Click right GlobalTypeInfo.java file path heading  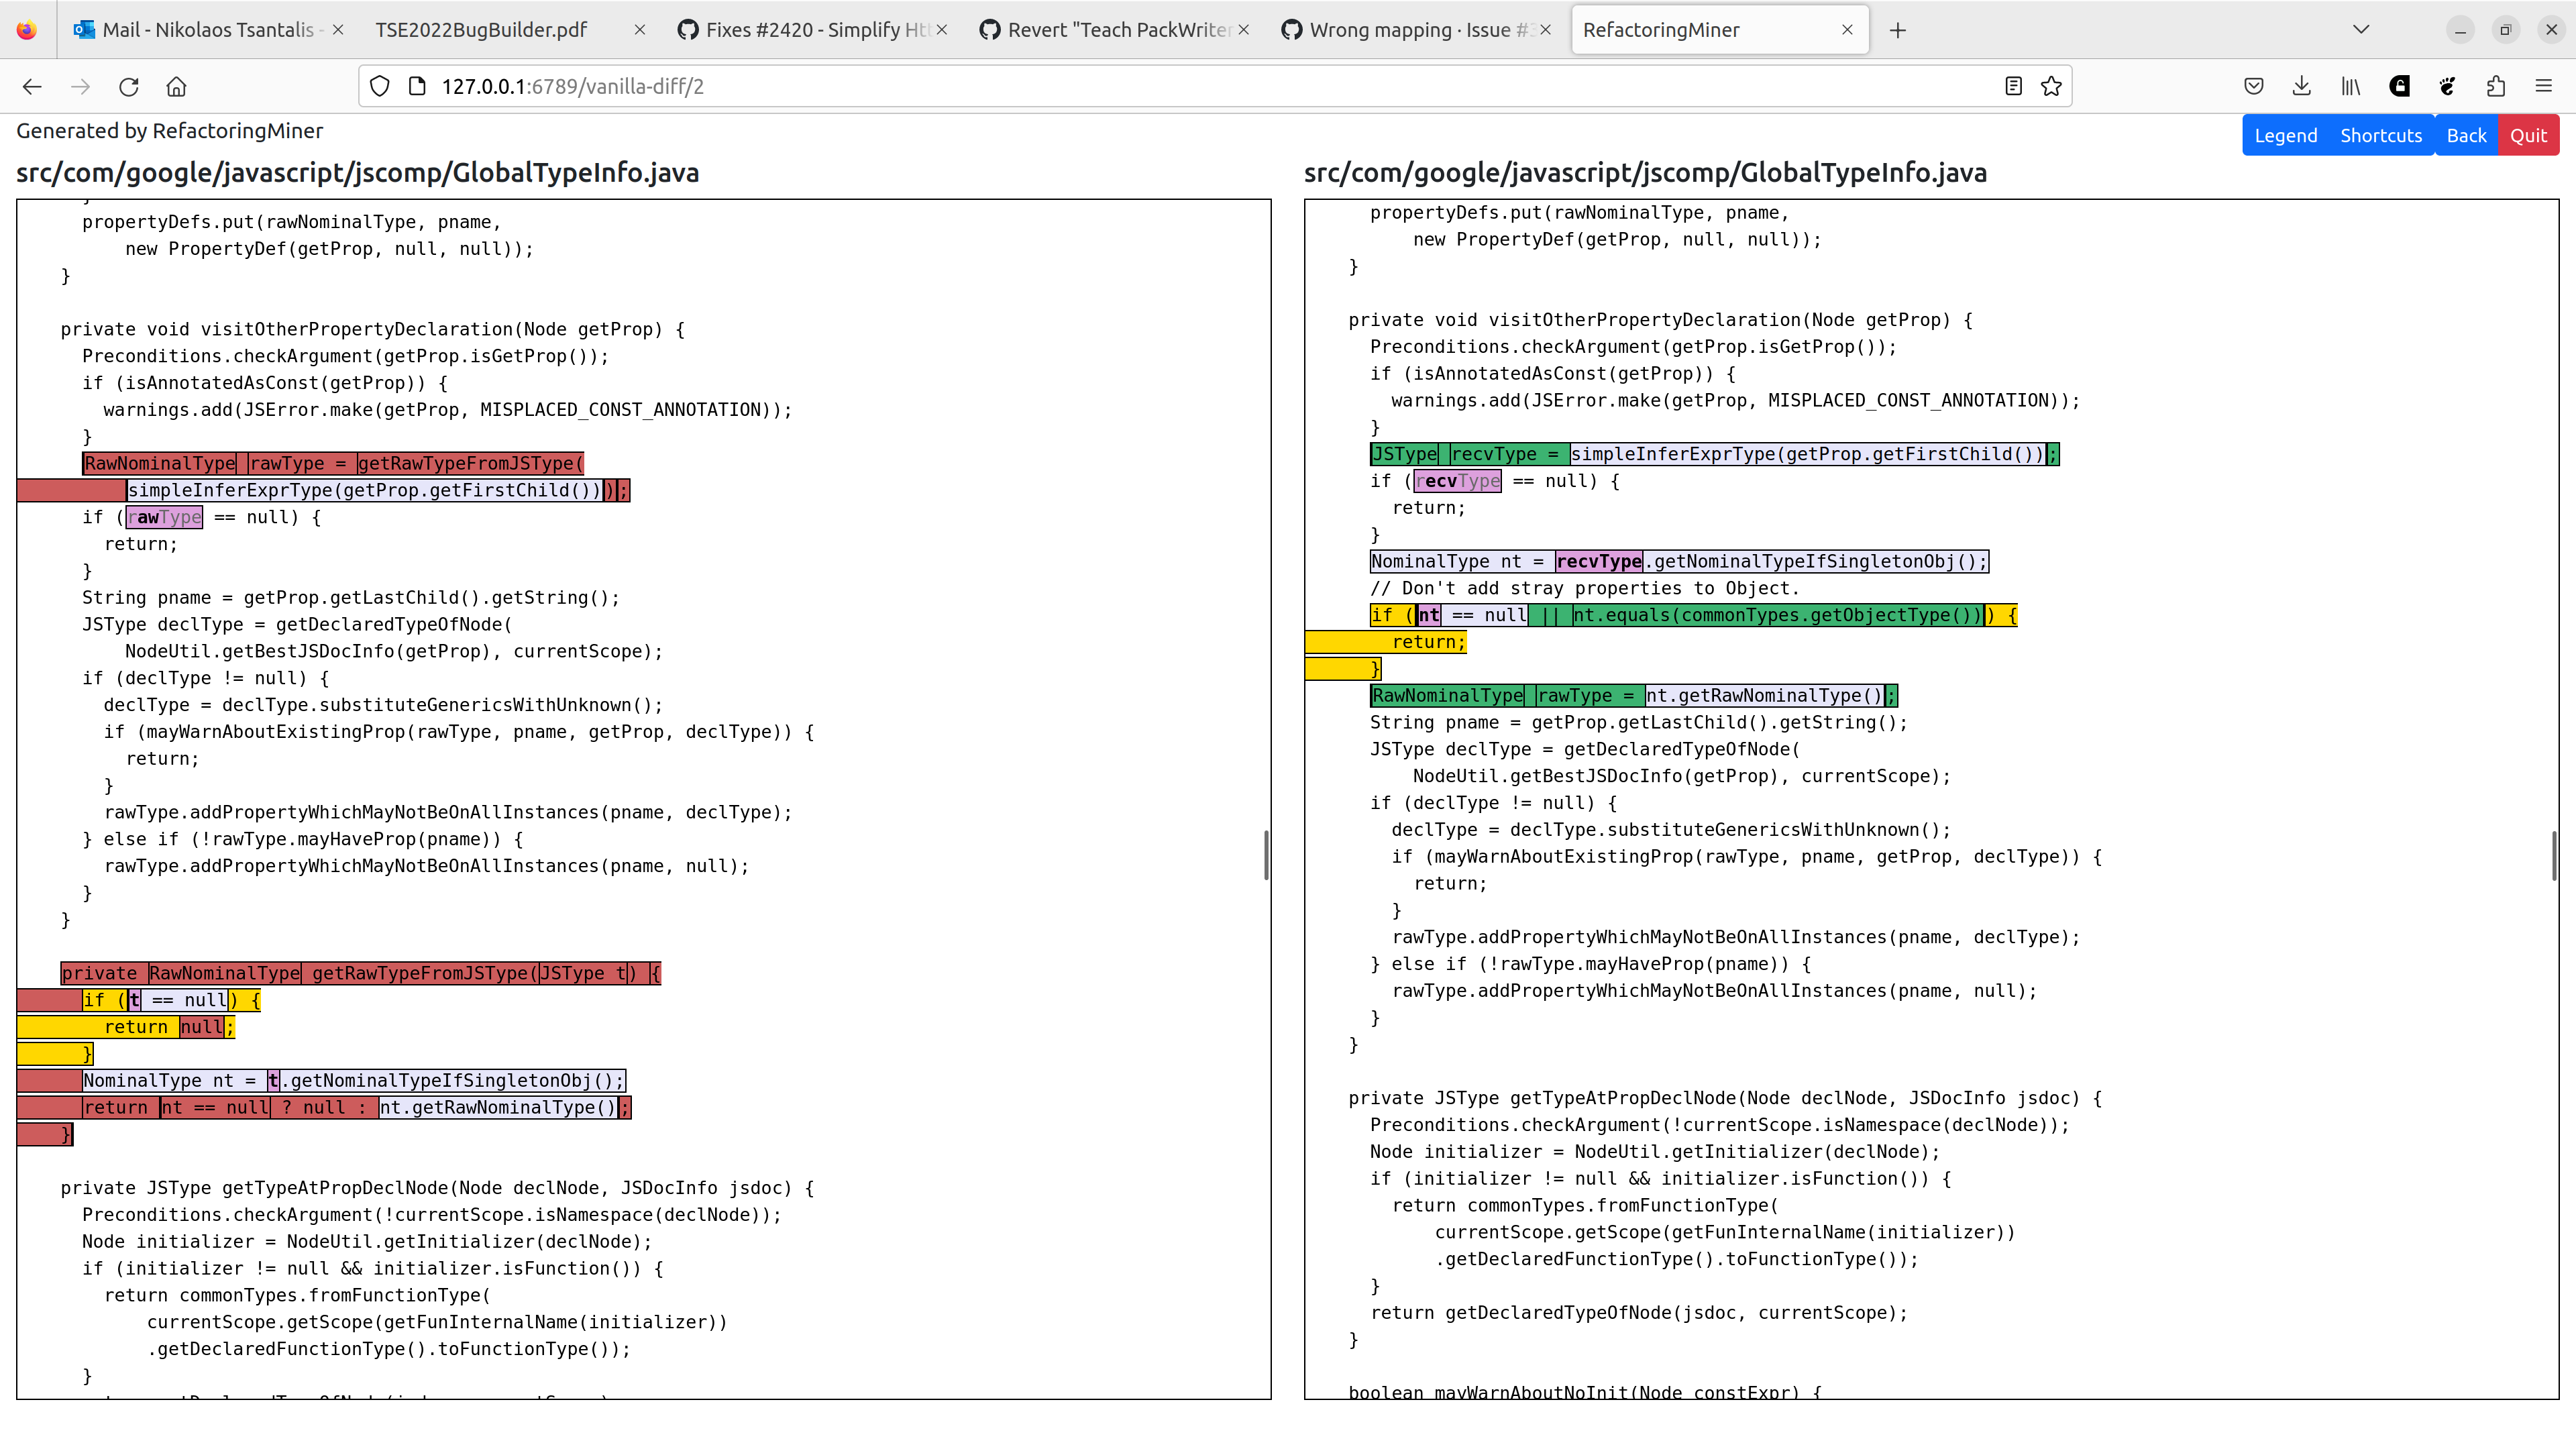1645,173
